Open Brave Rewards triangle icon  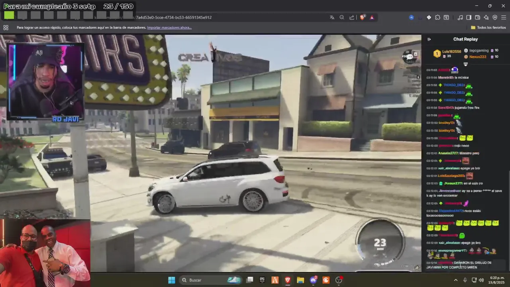tap(372, 18)
